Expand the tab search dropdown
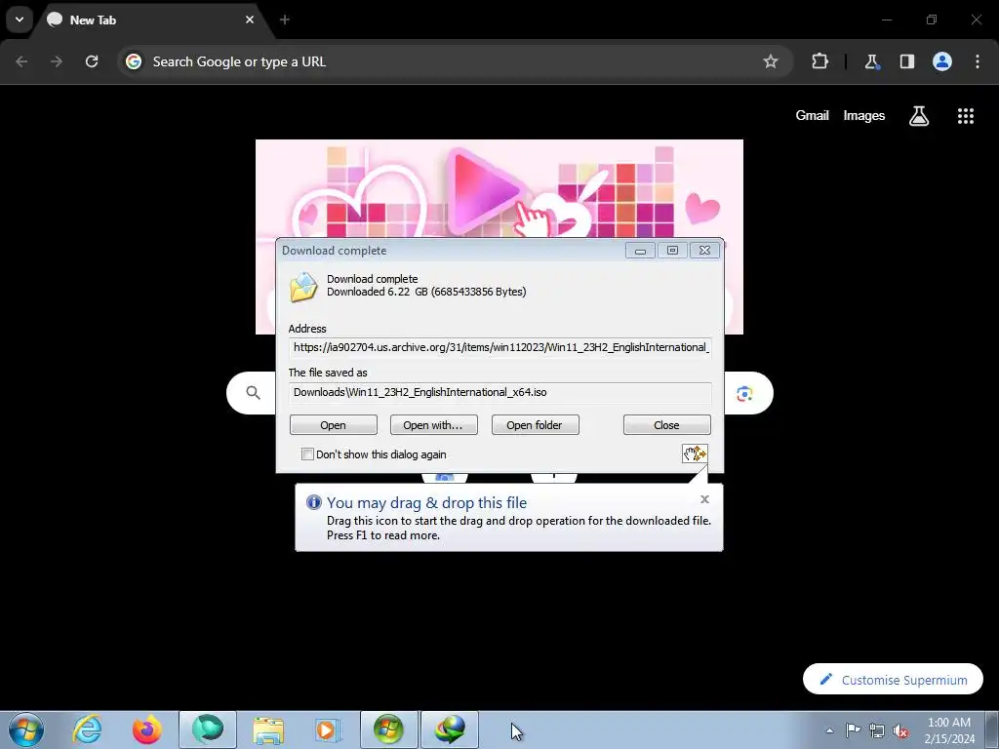Image resolution: width=999 pixels, height=749 pixels. 20,20
